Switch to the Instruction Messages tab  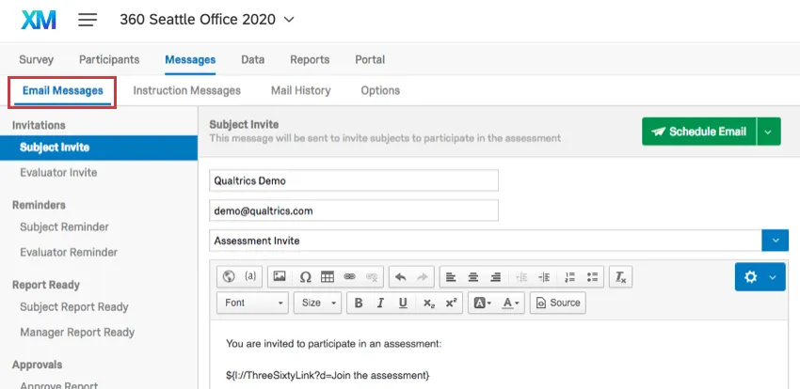186,91
